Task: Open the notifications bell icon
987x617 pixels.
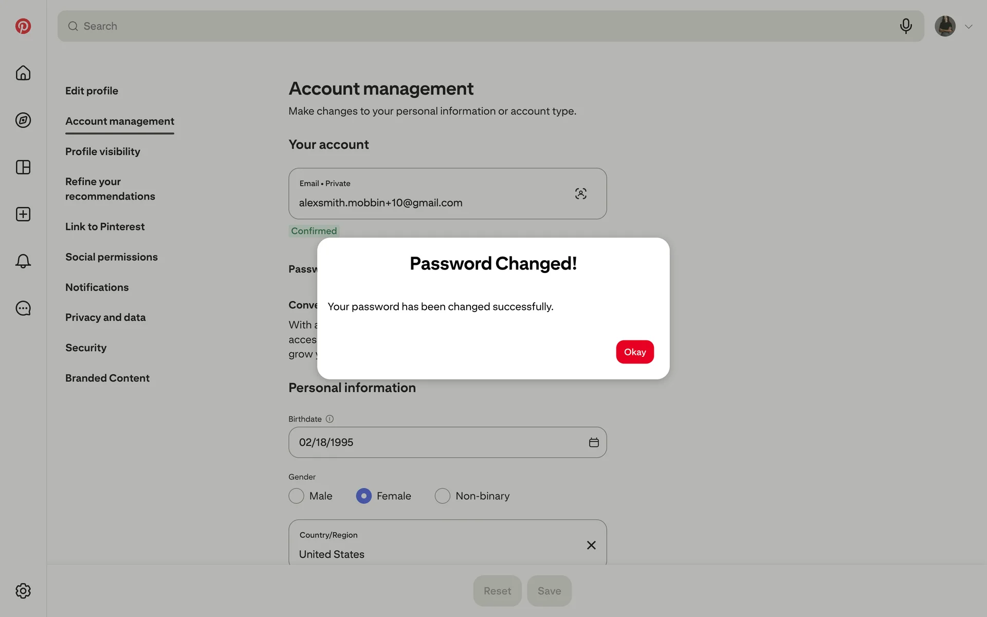Action: (x=23, y=261)
